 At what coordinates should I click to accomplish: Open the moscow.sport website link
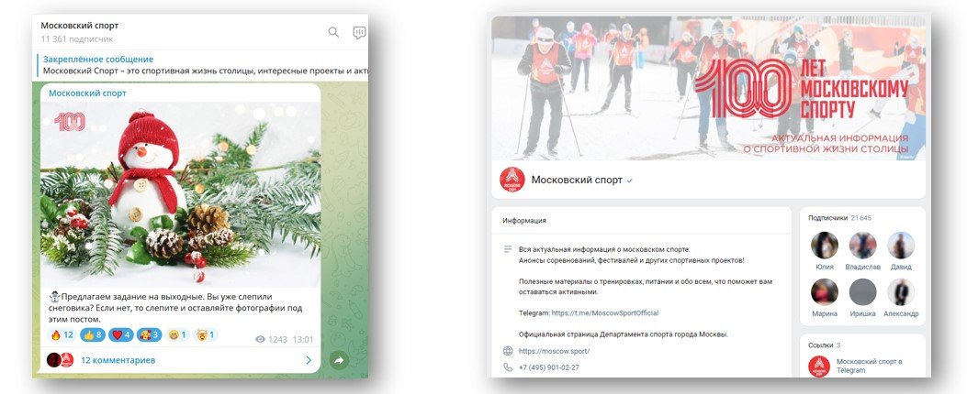pos(554,351)
